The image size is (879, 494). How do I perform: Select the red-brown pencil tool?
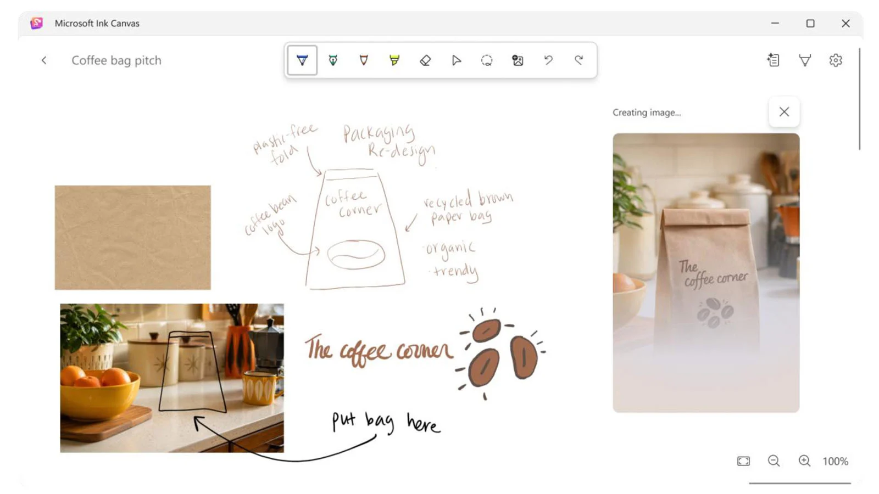[x=364, y=60]
